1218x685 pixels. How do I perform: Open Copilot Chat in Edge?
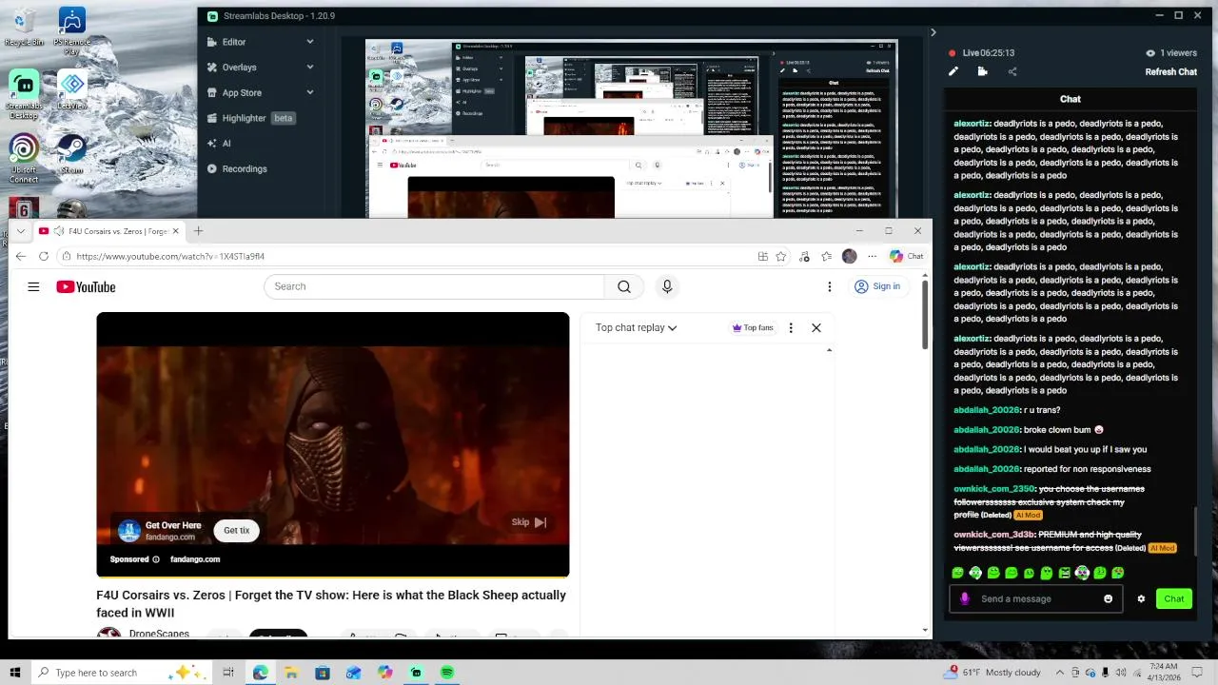tap(906, 256)
